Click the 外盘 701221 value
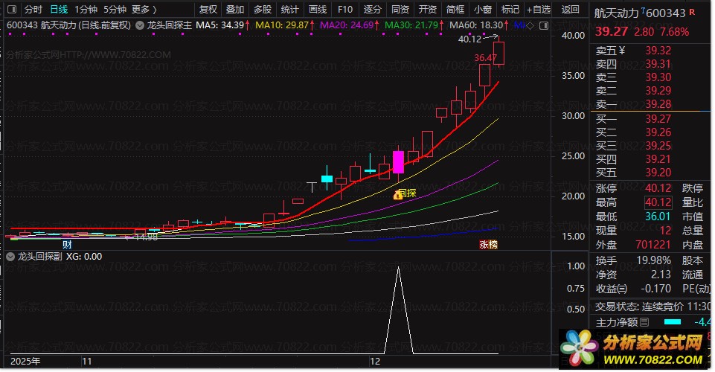Image resolution: width=715 pixels, height=372 pixels. click(x=653, y=245)
